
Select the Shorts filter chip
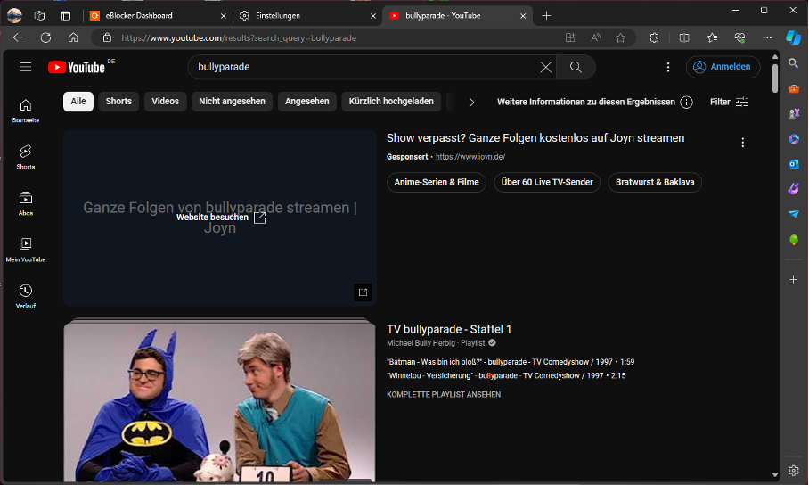118,102
